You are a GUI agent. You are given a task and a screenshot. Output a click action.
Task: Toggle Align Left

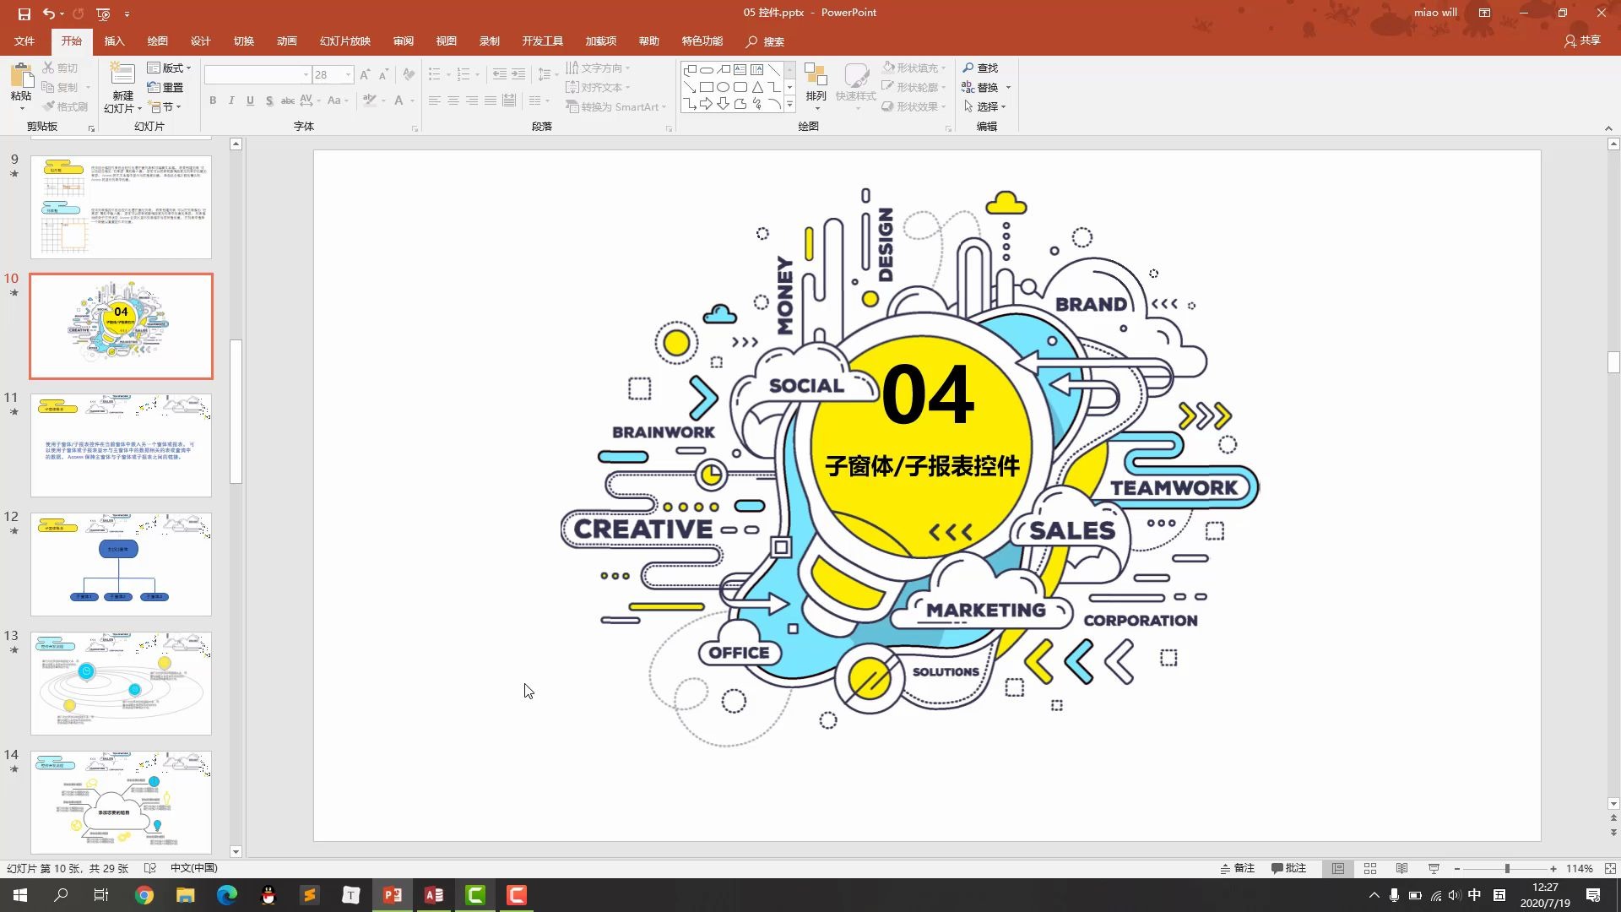[x=435, y=100]
